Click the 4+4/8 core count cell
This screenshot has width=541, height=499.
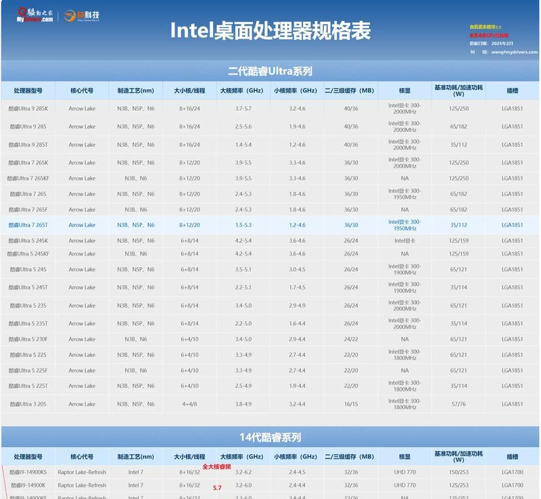pos(189,404)
